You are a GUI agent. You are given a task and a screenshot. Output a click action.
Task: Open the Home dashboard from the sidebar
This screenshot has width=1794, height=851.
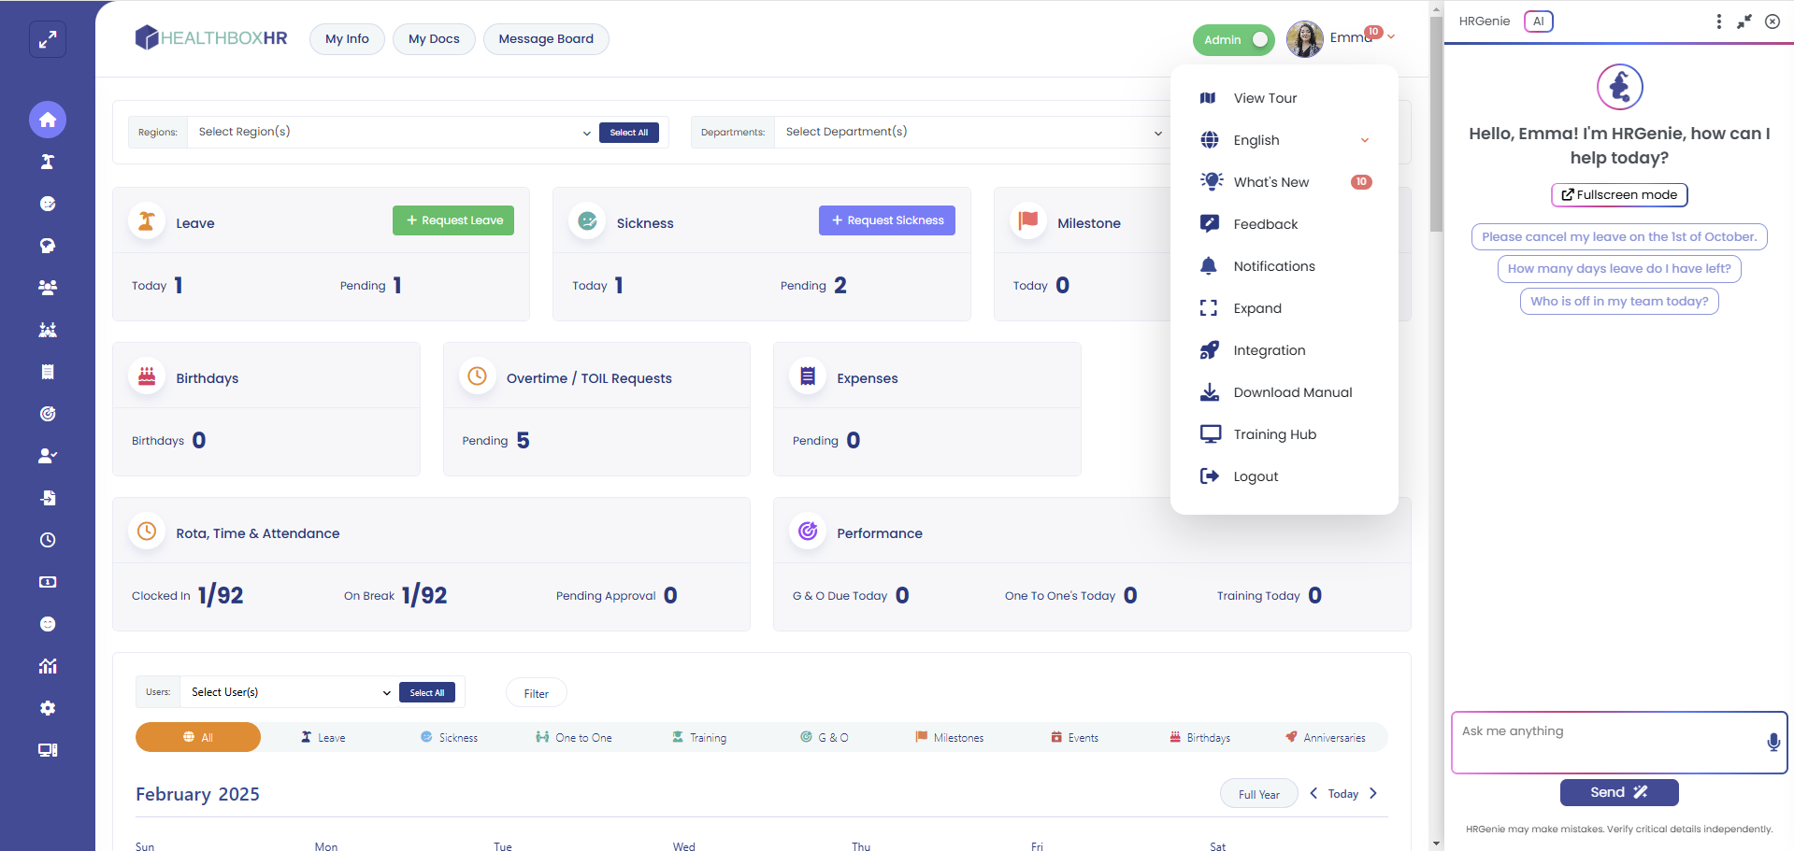(x=48, y=120)
